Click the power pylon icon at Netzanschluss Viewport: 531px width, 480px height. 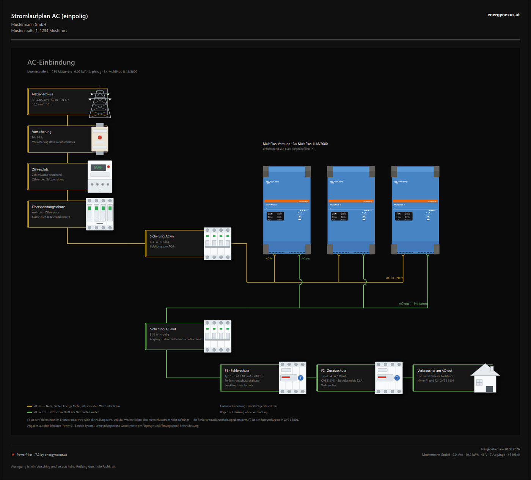[100, 102]
